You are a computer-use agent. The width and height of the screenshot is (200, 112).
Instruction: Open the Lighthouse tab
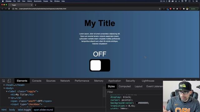148,81
